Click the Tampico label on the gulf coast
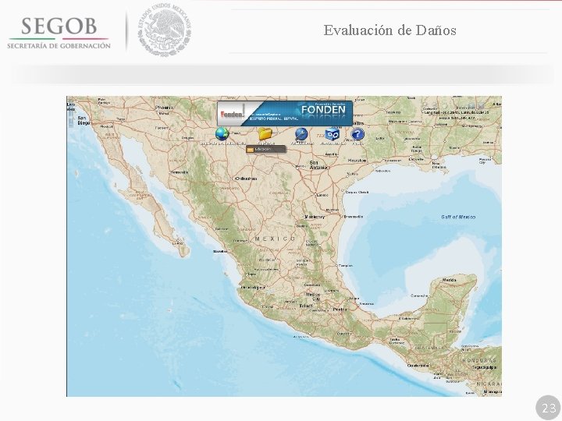The width and height of the screenshot is (562, 421). 346,266
